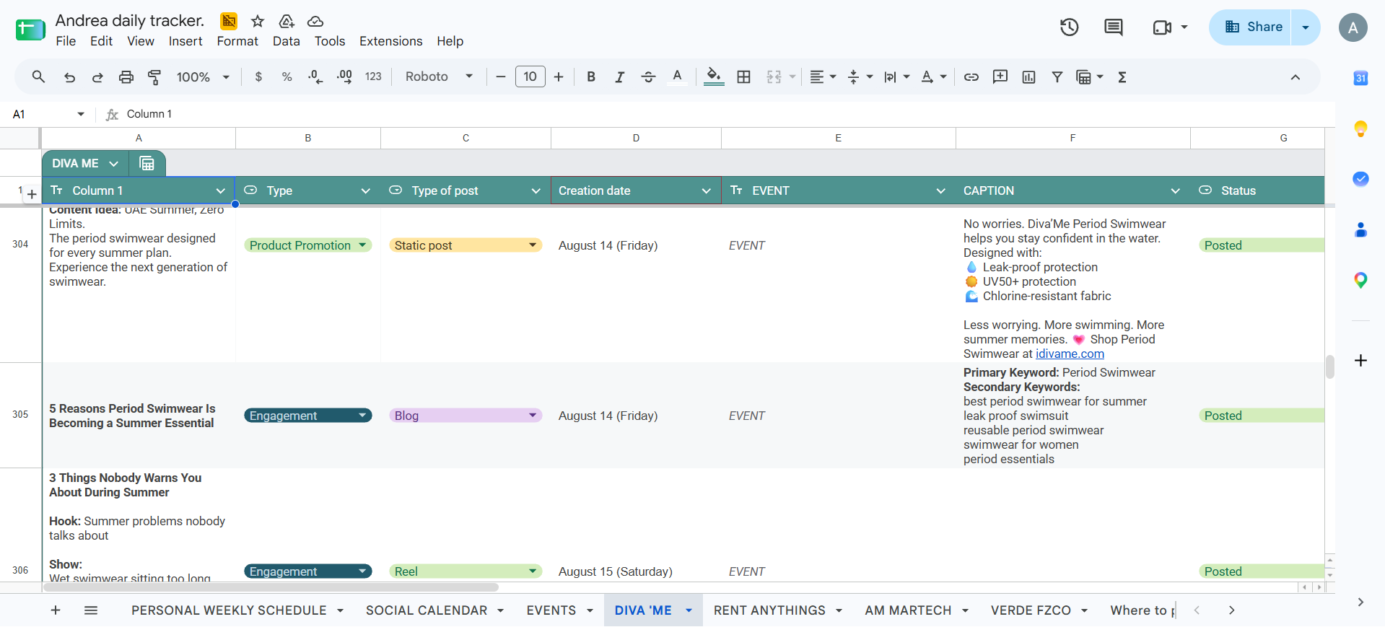
Task: Print the spreadsheet
Action: (126, 77)
